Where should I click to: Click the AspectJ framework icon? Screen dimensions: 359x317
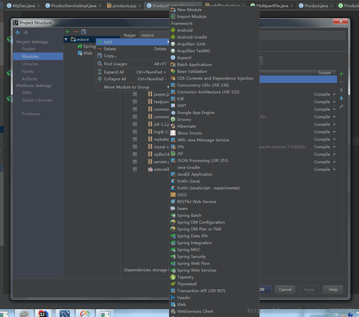click(x=173, y=57)
